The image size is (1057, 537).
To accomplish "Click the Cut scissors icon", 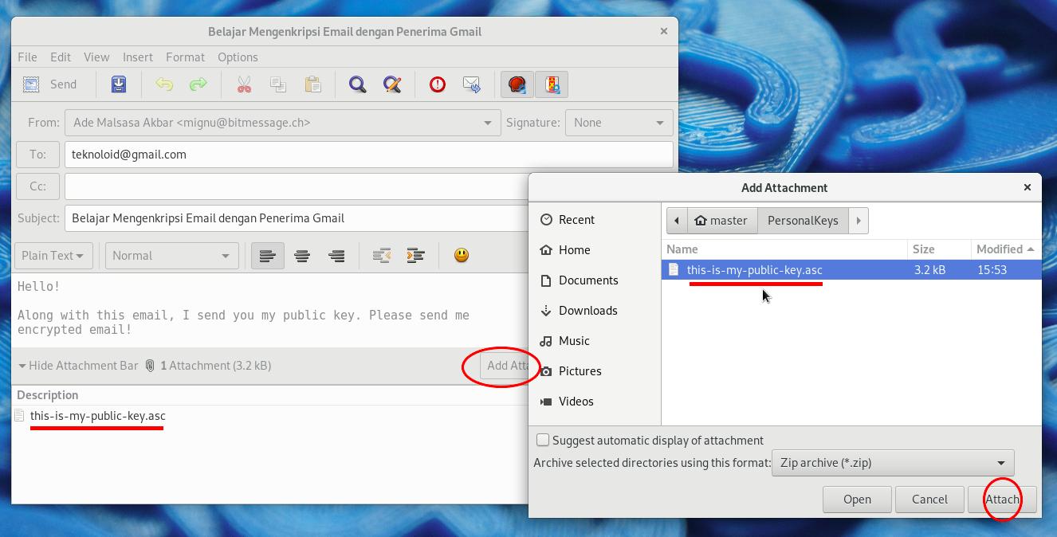I will [244, 84].
